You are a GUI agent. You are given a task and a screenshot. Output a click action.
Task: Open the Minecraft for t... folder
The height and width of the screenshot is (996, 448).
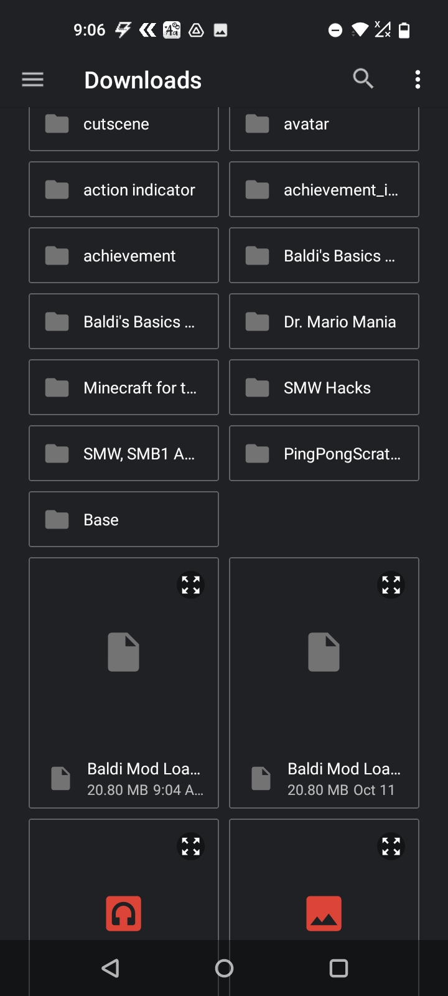123,388
